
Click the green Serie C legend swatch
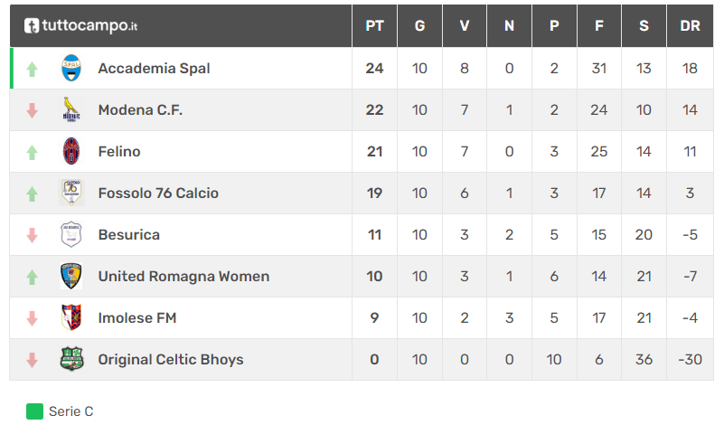pyautogui.click(x=34, y=411)
